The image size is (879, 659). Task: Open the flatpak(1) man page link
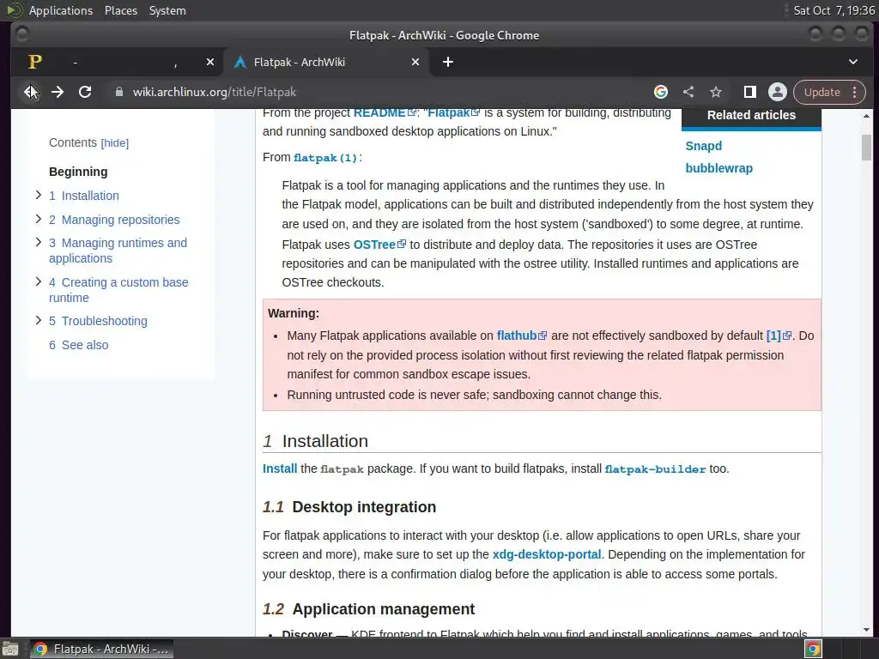click(x=325, y=158)
